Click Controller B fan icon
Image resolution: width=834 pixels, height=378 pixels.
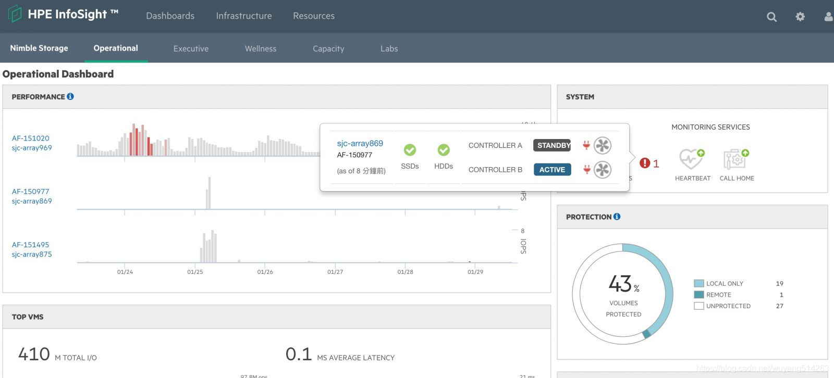pyautogui.click(x=603, y=170)
